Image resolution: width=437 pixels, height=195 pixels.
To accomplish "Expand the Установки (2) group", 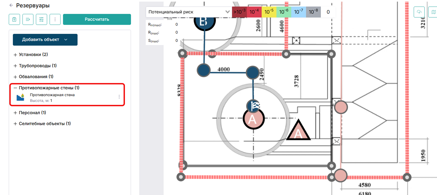I will point(31,55).
